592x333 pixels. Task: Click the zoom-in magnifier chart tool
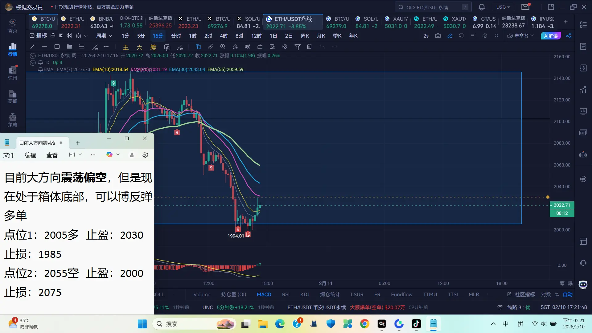223,47
